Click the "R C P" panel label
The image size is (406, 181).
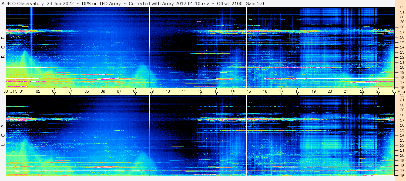tap(3, 47)
